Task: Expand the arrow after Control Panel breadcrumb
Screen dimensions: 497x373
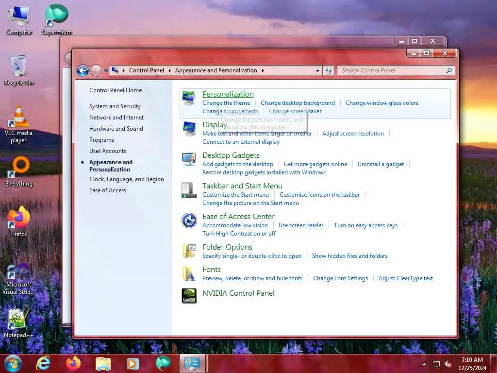Action: pyautogui.click(x=169, y=70)
